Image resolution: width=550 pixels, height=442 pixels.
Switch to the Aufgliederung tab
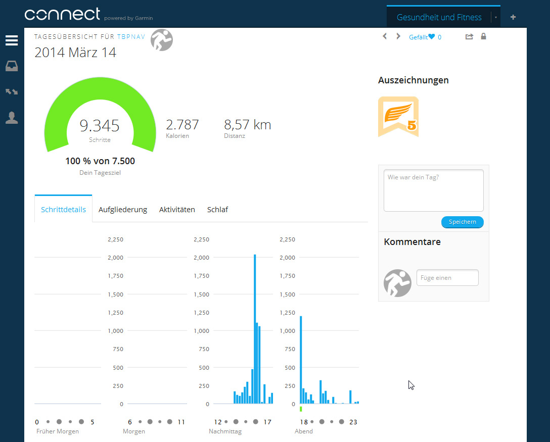click(x=123, y=210)
